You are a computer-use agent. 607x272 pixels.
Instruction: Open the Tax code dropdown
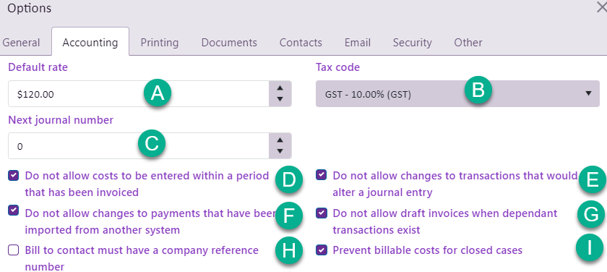pyautogui.click(x=457, y=94)
